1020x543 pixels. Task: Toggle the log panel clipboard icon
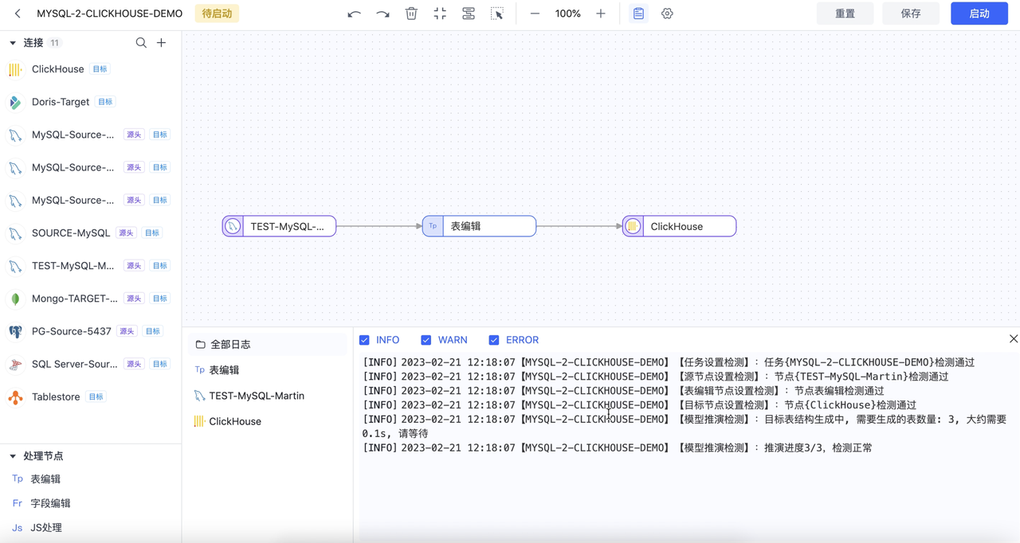pyautogui.click(x=638, y=14)
